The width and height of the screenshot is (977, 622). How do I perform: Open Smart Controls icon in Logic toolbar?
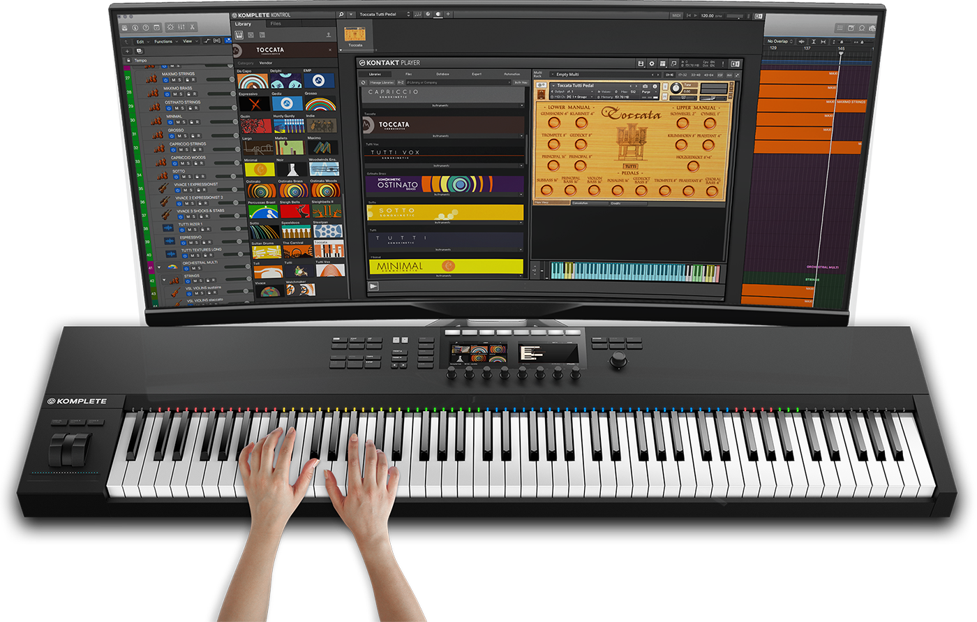point(170,27)
